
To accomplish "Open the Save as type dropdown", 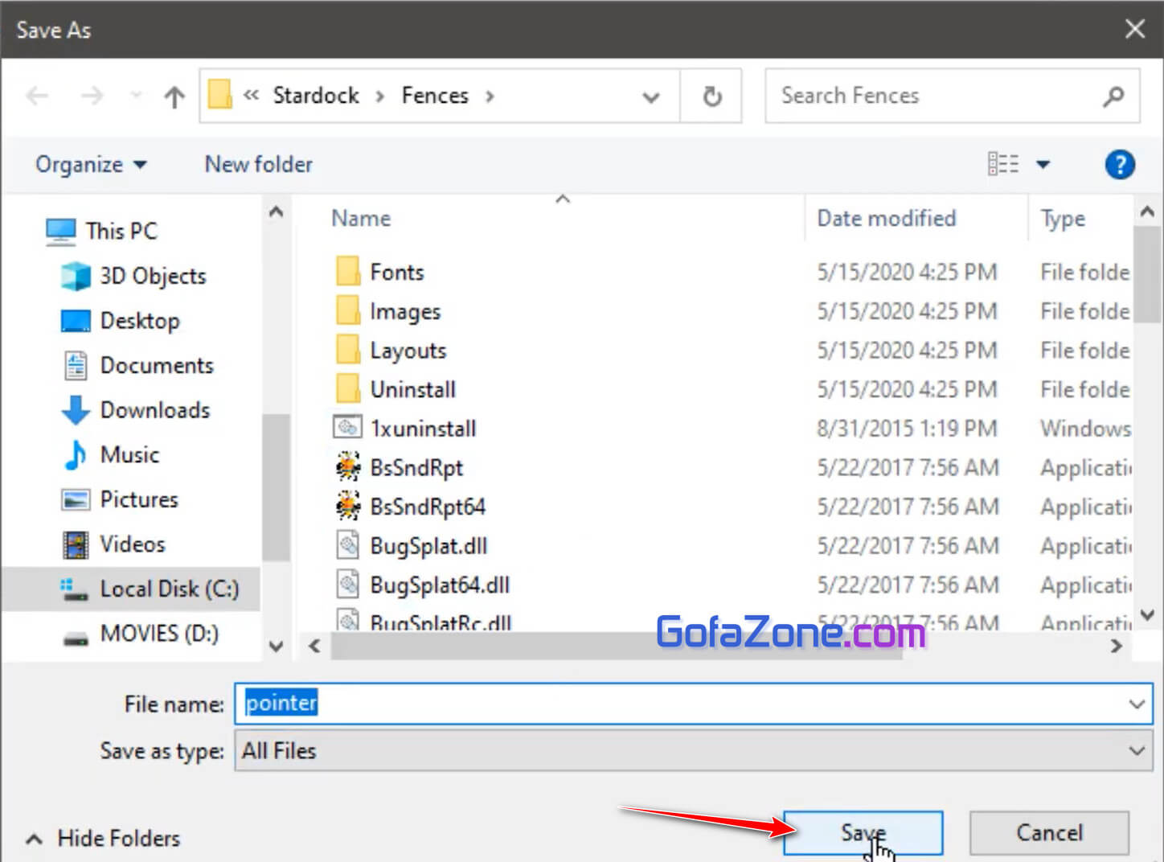I will pos(1136,751).
